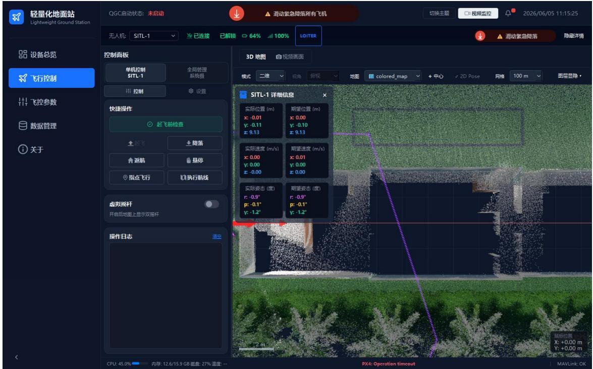Click red emergency land all aircraft button

(237, 14)
